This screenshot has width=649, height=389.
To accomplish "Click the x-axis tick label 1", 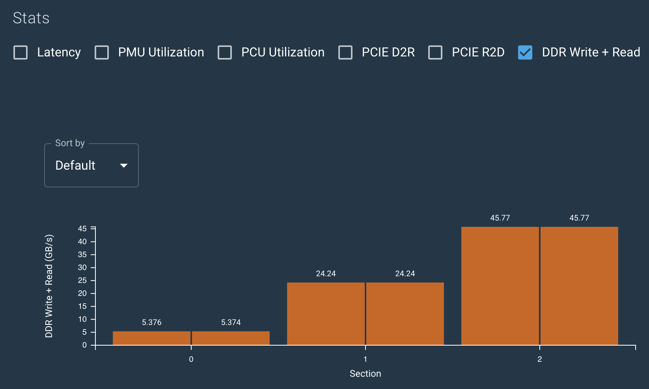I will point(365,359).
